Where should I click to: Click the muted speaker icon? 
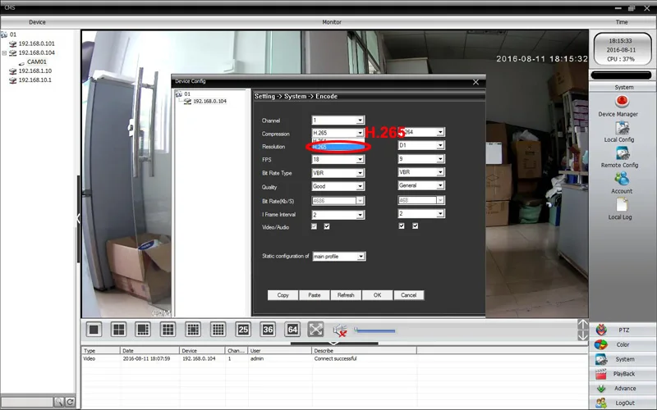340,330
